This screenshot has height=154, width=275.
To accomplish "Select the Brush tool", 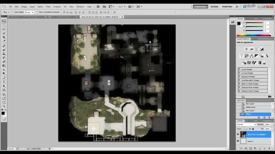I will pyautogui.click(x=4, y=50).
